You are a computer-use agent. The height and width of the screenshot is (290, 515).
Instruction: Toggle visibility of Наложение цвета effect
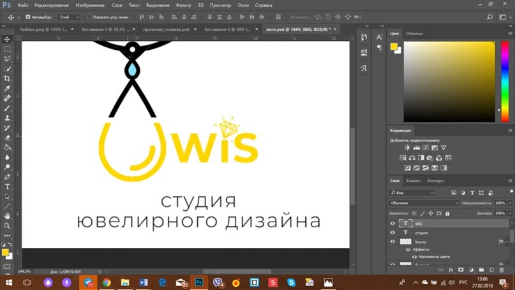click(415, 257)
